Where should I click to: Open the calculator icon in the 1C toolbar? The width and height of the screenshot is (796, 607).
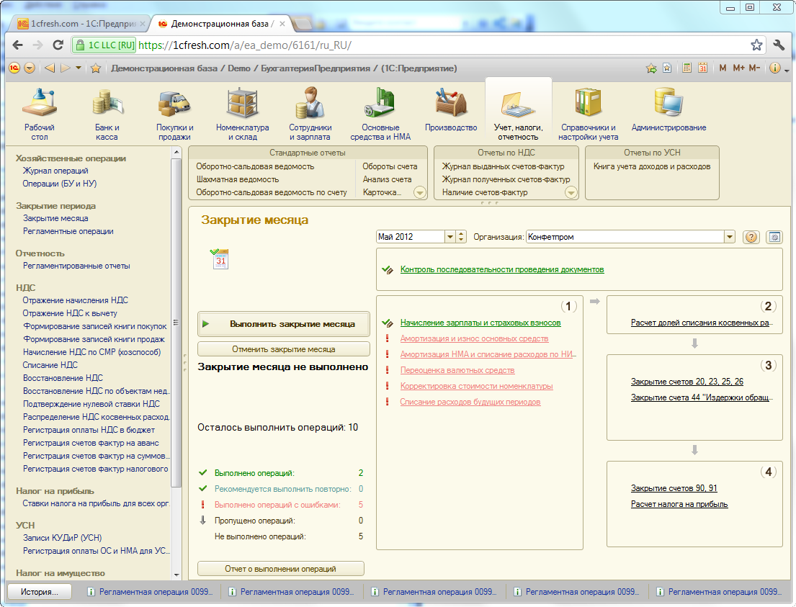tap(687, 68)
